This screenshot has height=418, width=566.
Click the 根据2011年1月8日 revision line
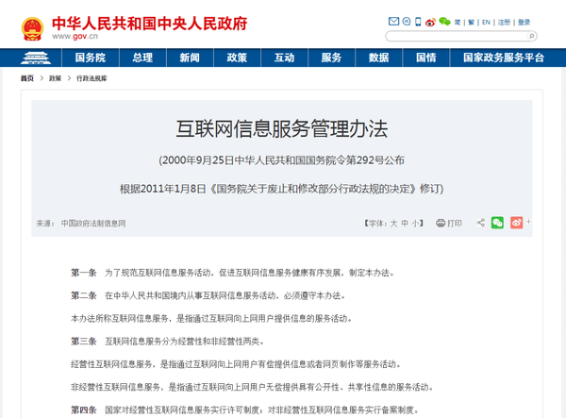point(281,189)
